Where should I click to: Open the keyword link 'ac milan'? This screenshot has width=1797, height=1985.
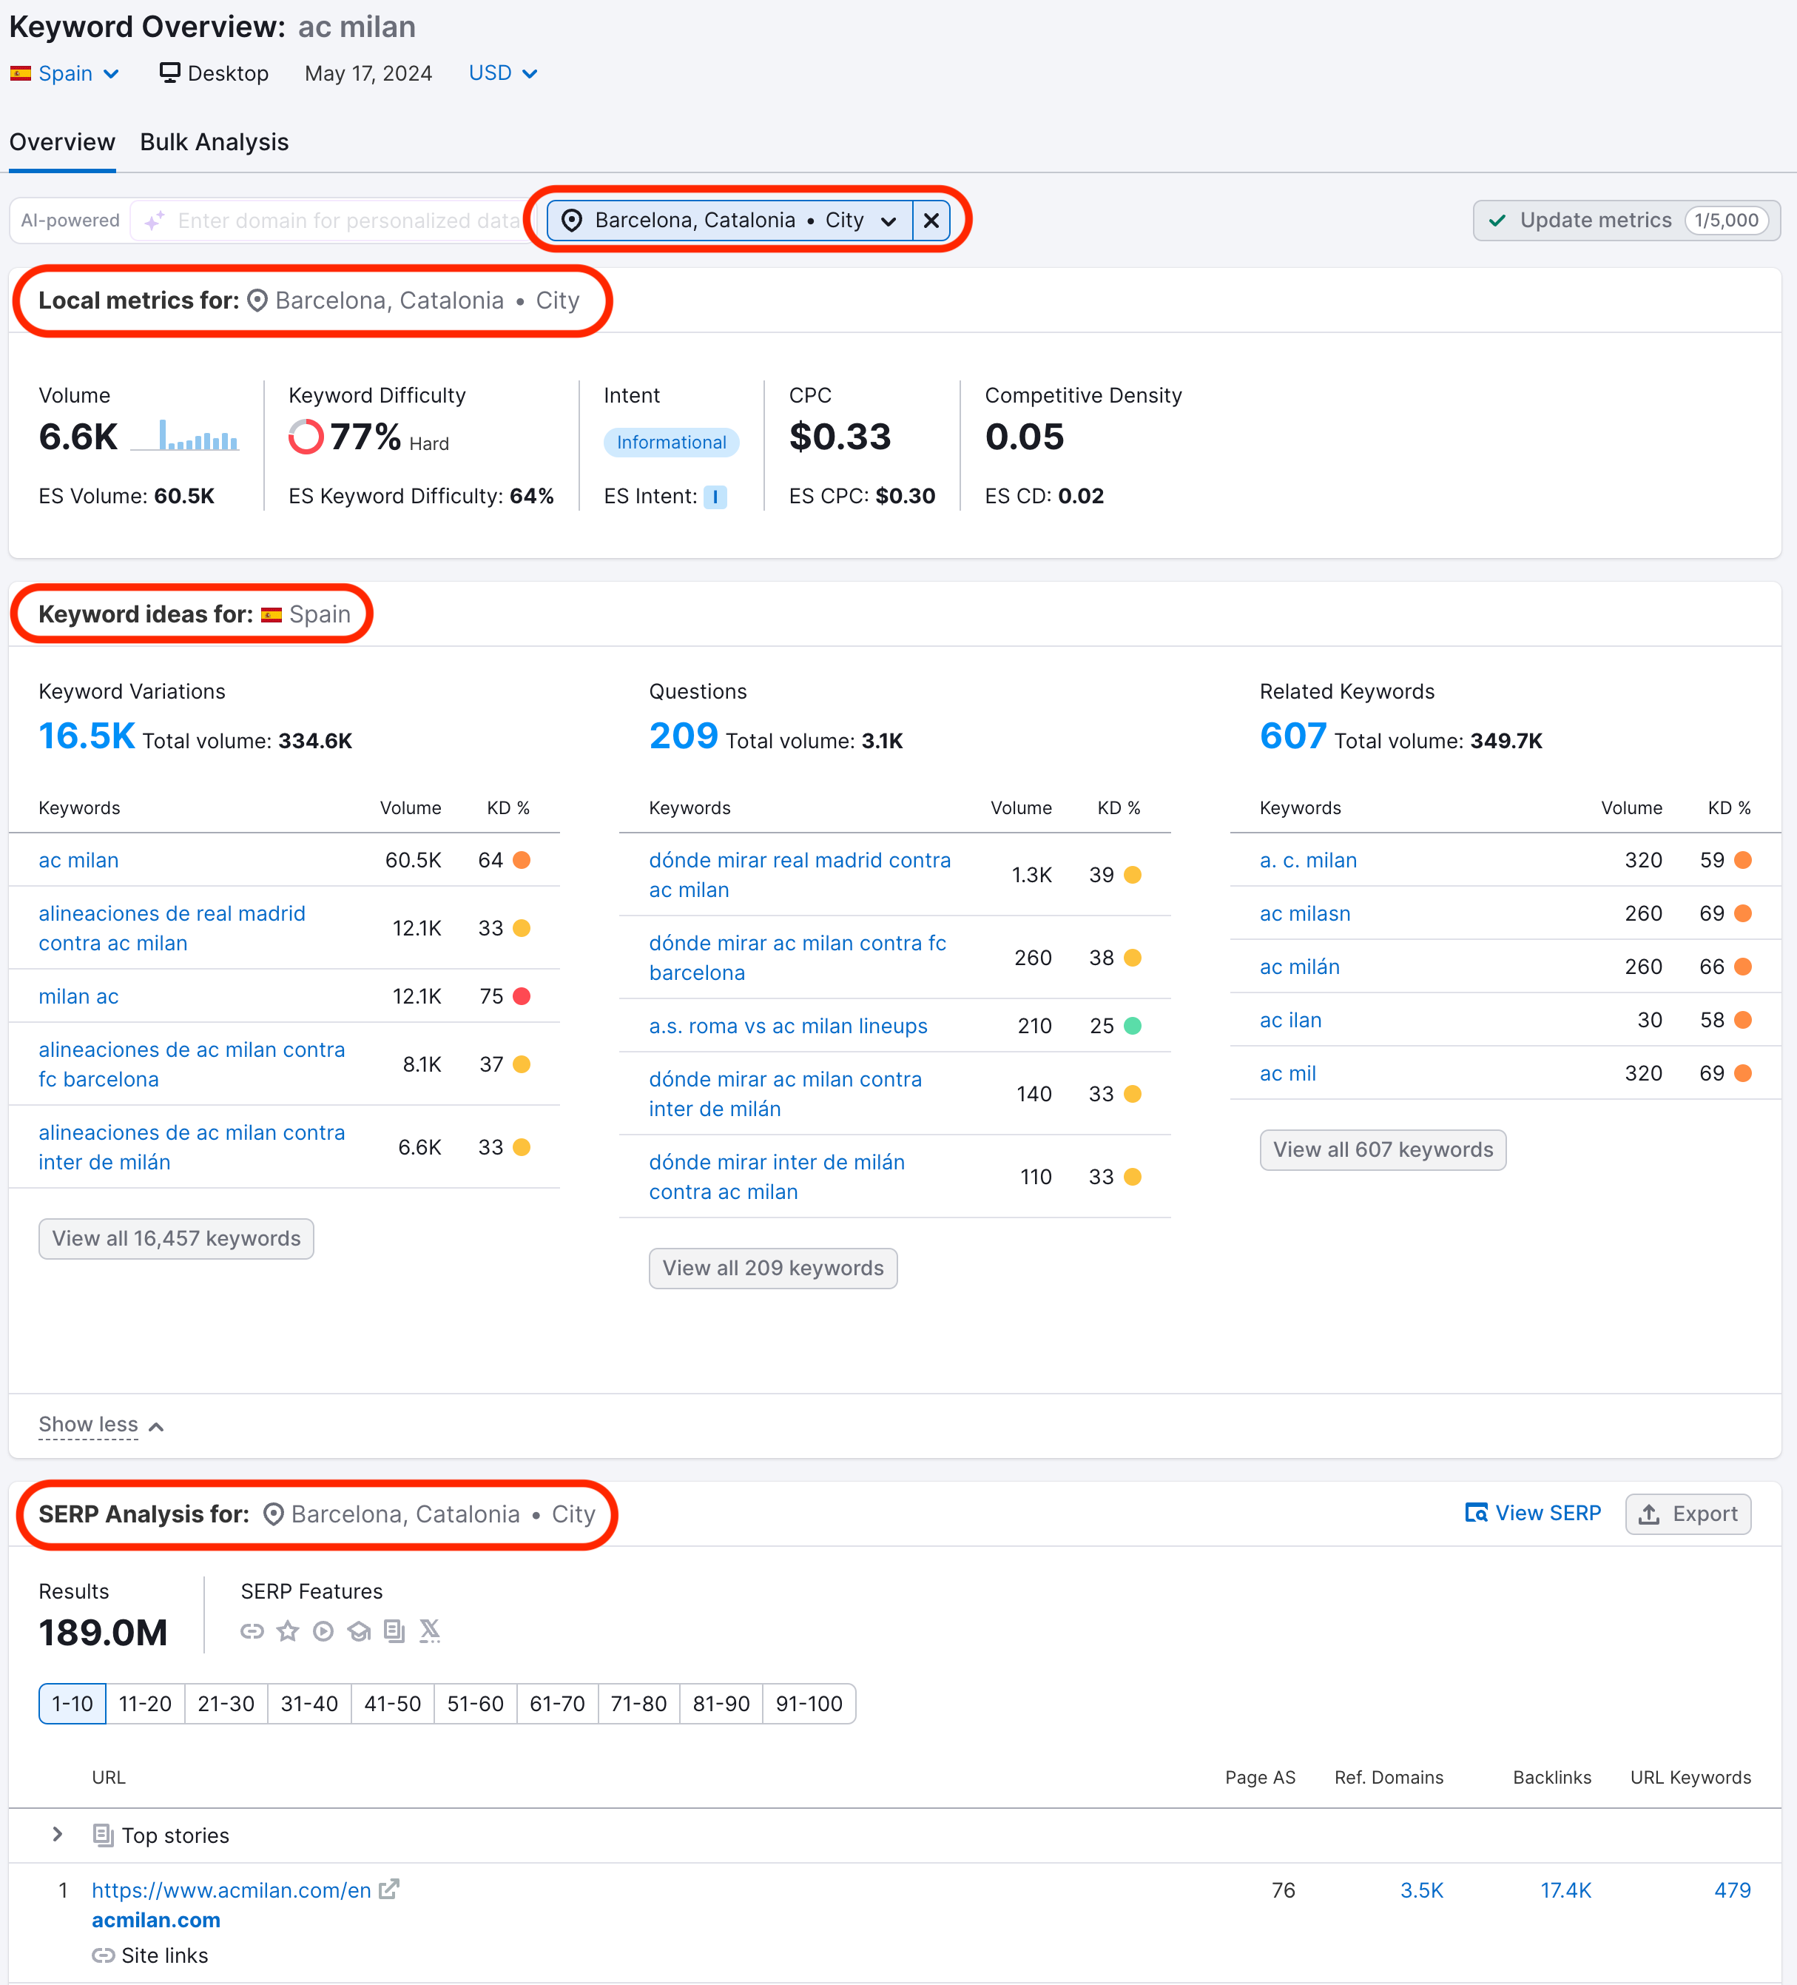[x=78, y=859]
